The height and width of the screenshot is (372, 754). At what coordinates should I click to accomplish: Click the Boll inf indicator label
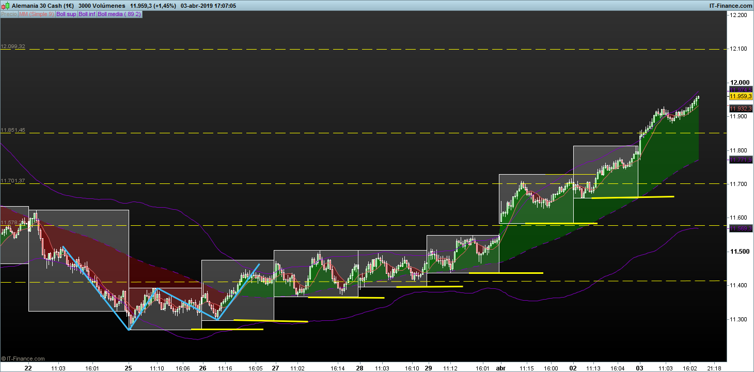(x=87, y=14)
